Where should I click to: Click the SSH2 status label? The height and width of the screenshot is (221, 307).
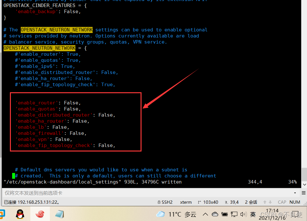click(x=167, y=202)
